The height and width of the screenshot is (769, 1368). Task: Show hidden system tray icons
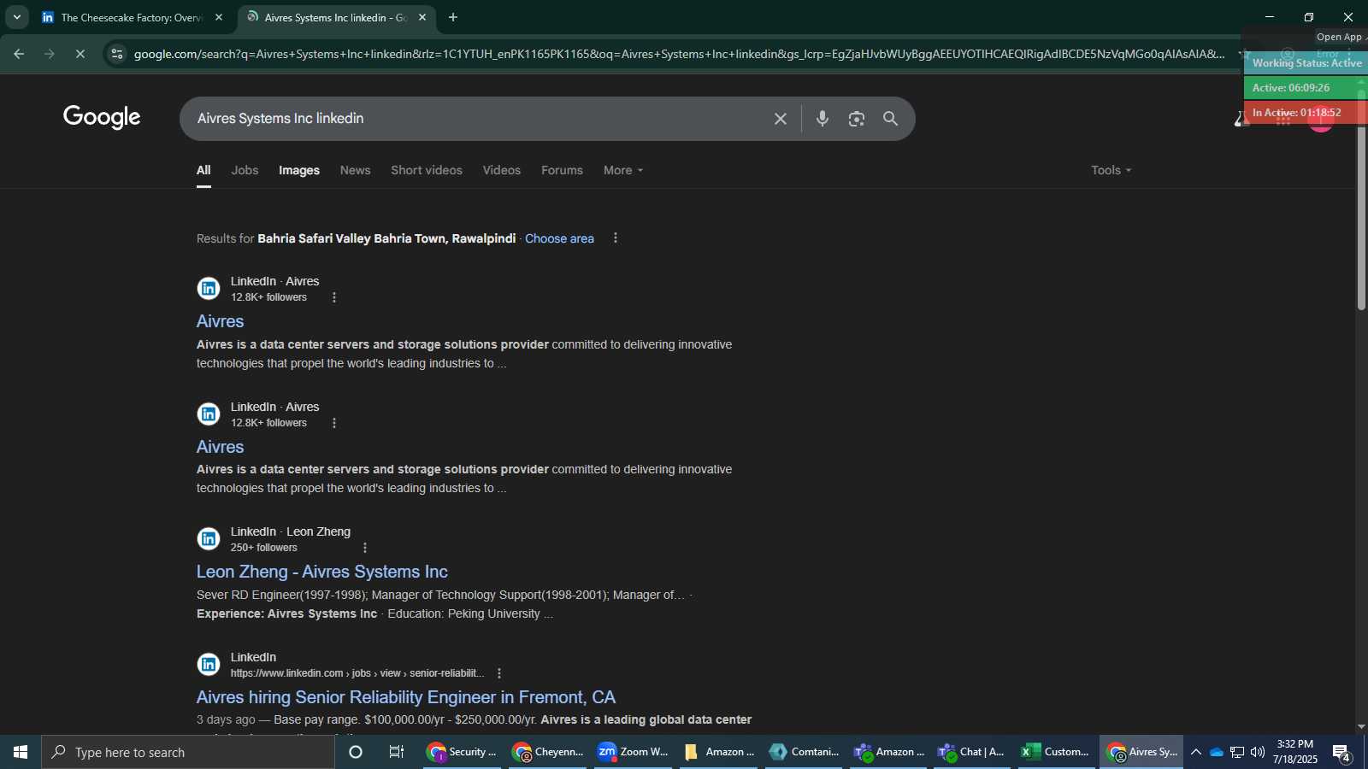pyautogui.click(x=1195, y=752)
